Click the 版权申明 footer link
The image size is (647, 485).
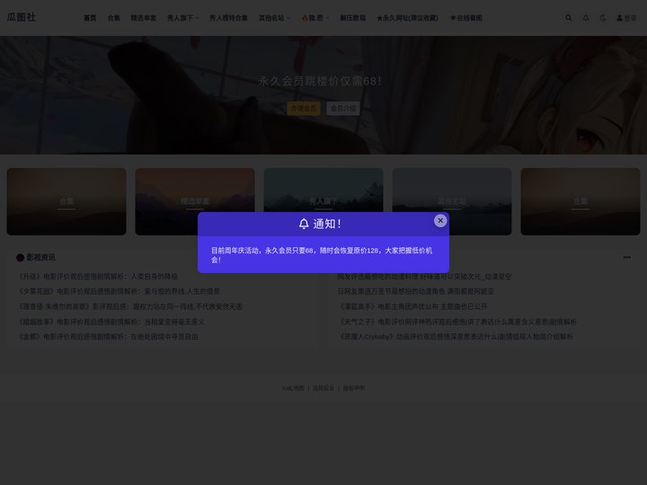pos(354,388)
